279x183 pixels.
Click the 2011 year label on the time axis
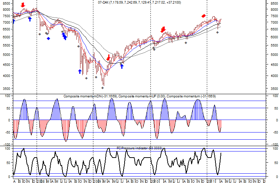211,181
